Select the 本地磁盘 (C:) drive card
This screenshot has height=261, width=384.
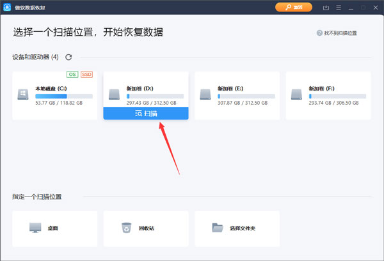55,96
